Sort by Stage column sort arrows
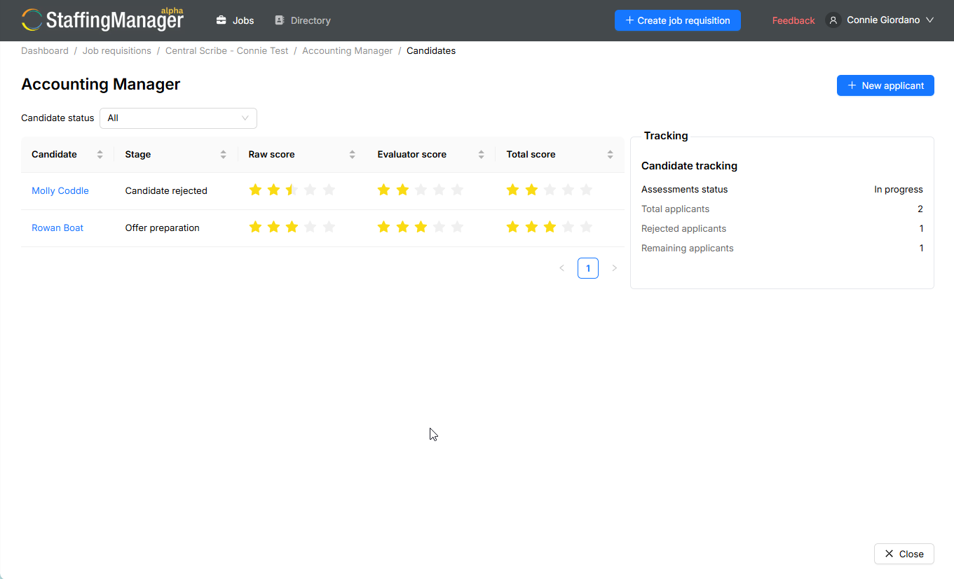The image size is (954, 579). [224, 155]
